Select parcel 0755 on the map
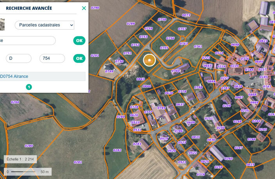 click(x=164, y=48)
